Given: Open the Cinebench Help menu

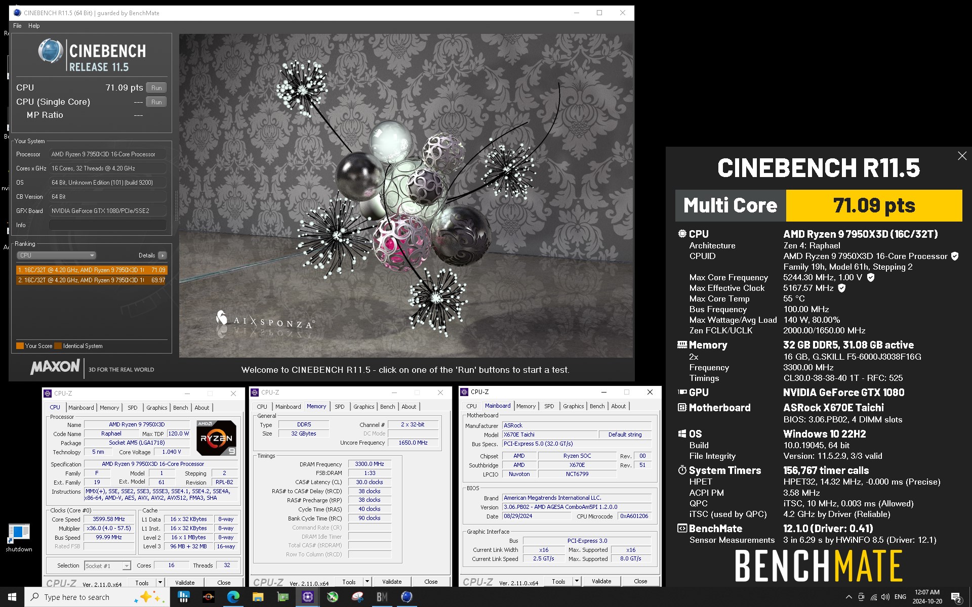Looking at the screenshot, I should (34, 26).
